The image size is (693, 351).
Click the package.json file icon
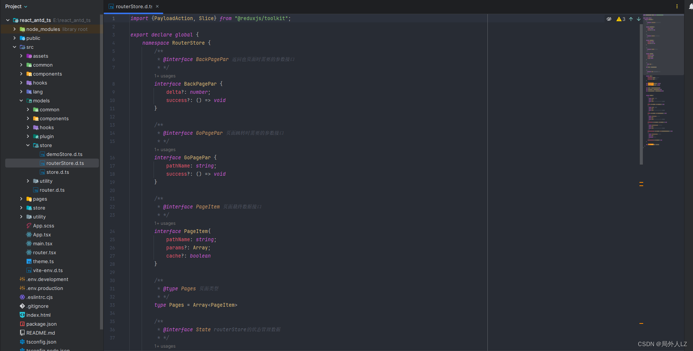tap(22, 324)
